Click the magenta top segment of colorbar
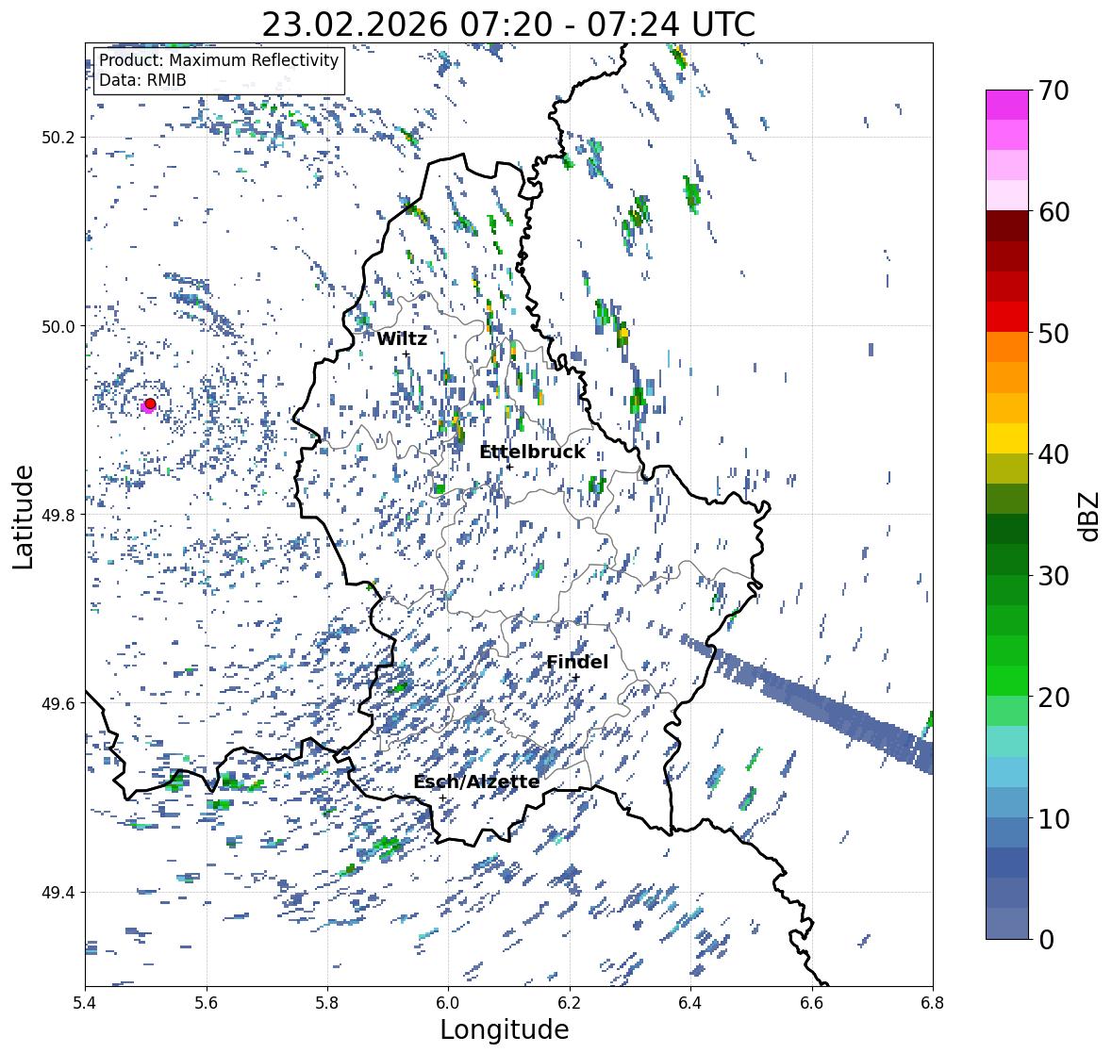Image resolution: width=1112 pixels, height=1053 pixels. (x=1007, y=105)
